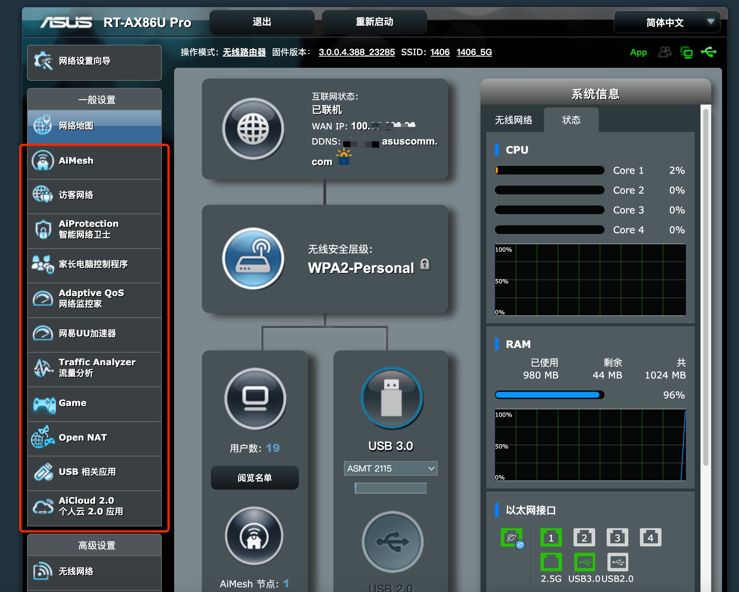This screenshot has height=592, width=739.
Task: Click the SSID 1406 link
Action: pos(440,52)
